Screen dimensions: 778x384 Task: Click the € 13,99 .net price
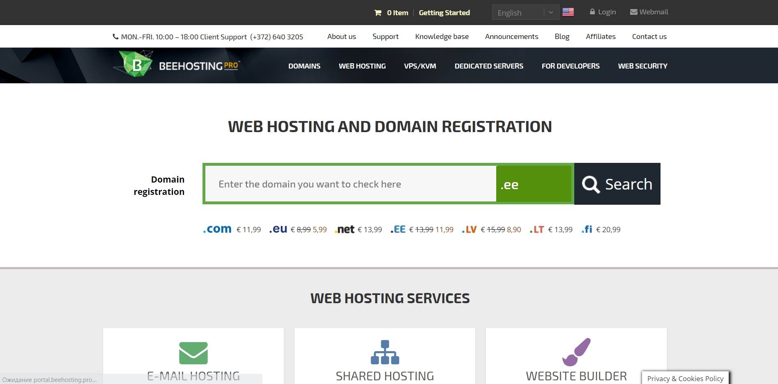click(x=370, y=230)
